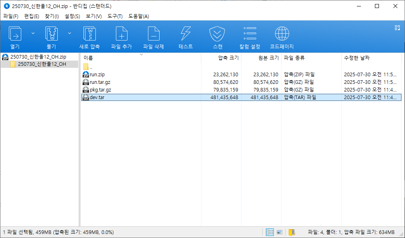Viewport: 405px width, 238px height.
Task: Toggle image preview view in status bar
Action: click(279, 232)
